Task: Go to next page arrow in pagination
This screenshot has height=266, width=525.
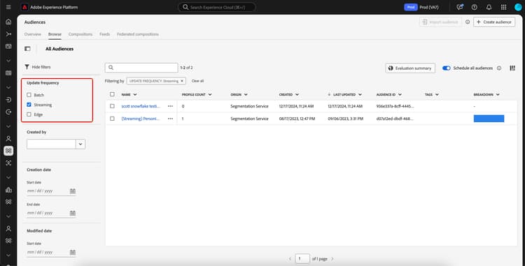Action: pos(332,259)
